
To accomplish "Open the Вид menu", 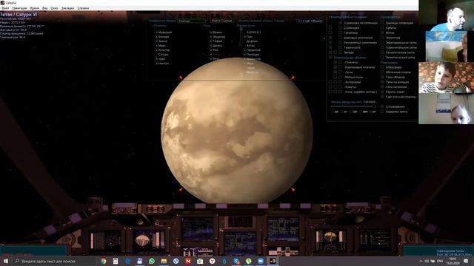I will [44, 8].
